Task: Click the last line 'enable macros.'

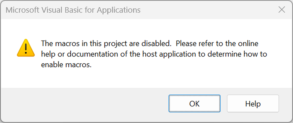Action: click(x=66, y=65)
